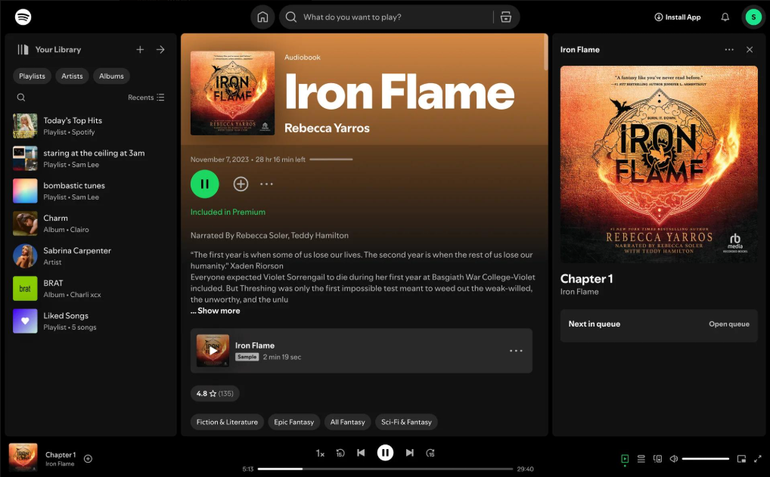This screenshot has height=477, width=770.
Task: Change playback speed 1x
Action: point(320,454)
